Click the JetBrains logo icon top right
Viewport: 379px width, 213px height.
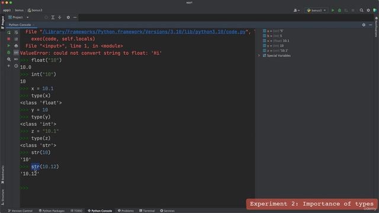tap(375, 11)
